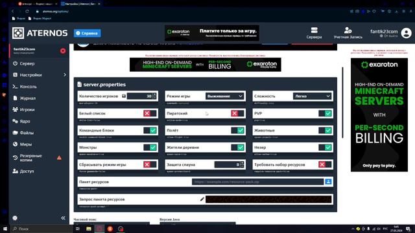
Task: Click the pencil edit icon for resource prompt
Action: [202, 199]
